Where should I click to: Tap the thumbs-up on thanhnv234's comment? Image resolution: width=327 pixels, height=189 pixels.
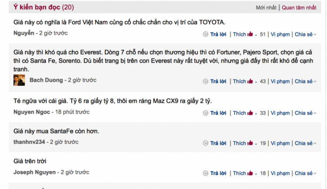tap(250, 143)
